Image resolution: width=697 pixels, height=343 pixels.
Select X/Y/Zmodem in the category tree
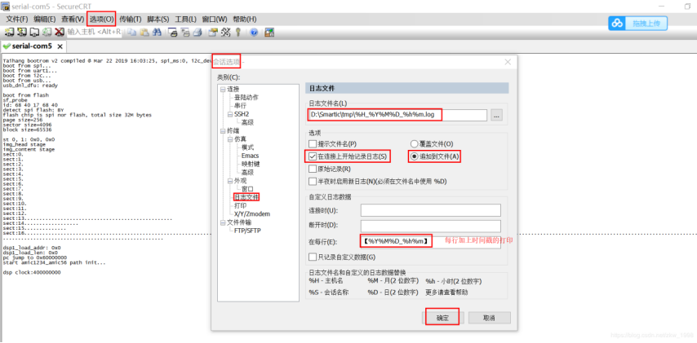[x=252, y=214]
